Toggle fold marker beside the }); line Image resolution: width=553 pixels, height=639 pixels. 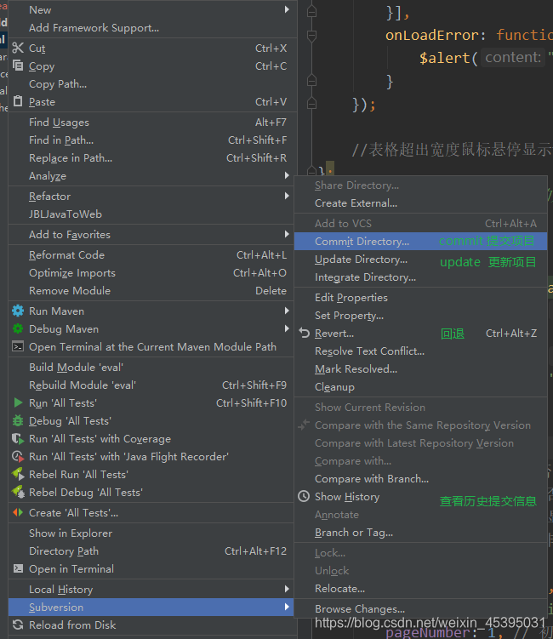pyautogui.click(x=311, y=105)
